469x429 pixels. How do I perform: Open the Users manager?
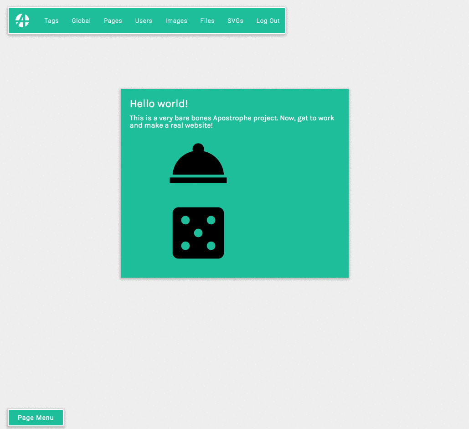[x=144, y=21]
